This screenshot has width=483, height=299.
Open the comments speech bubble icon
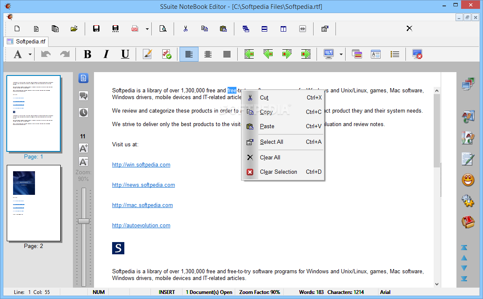tap(83, 96)
